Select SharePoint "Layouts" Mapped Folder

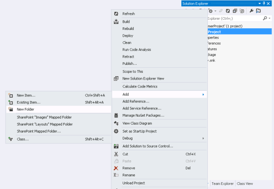(x=45, y=124)
